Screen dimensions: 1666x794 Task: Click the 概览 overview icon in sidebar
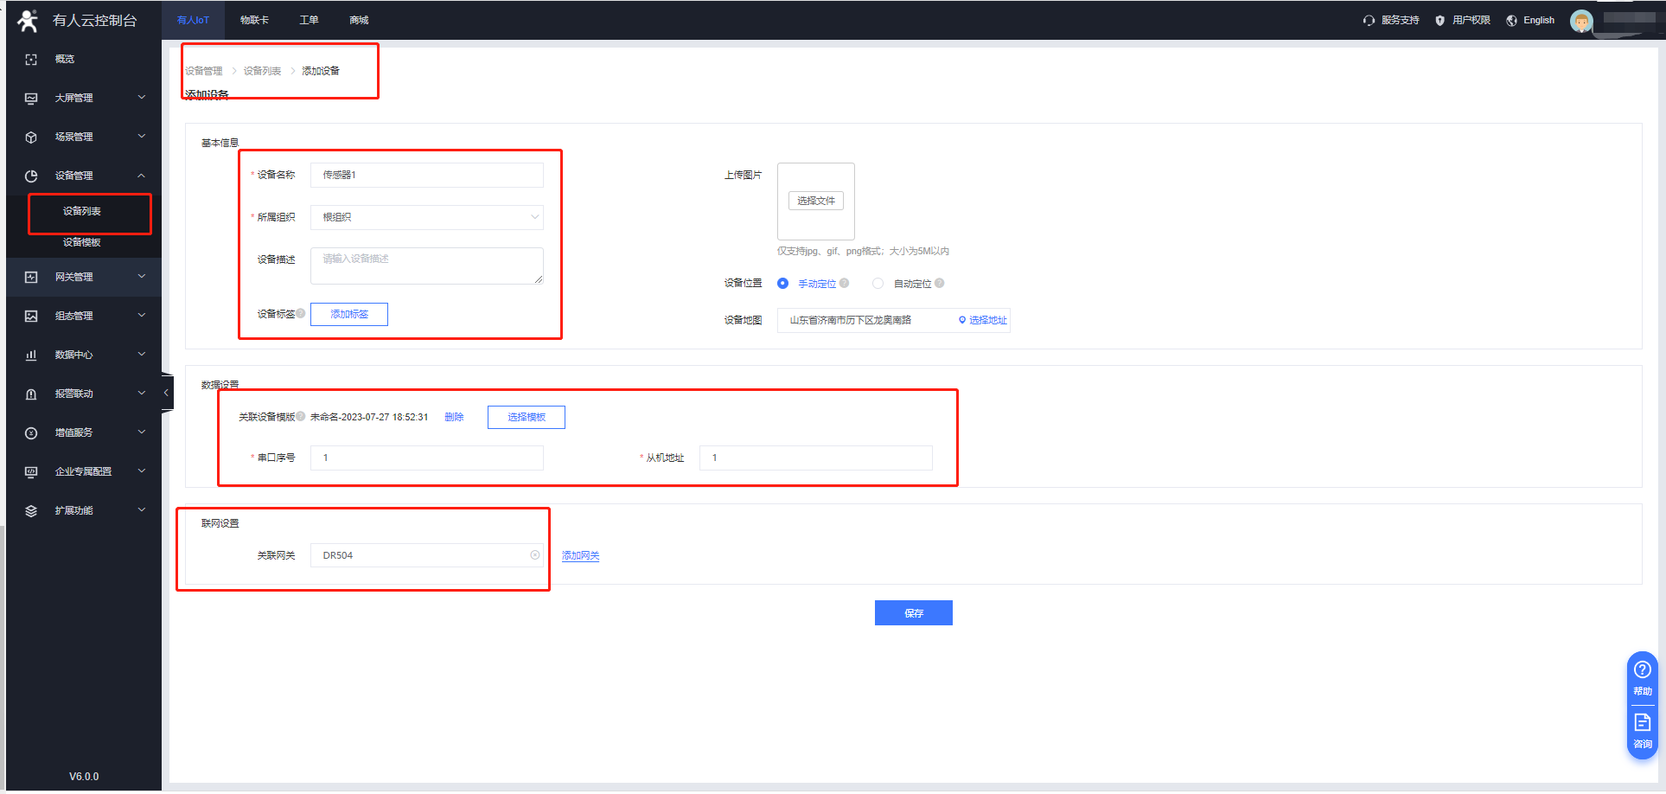(31, 60)
